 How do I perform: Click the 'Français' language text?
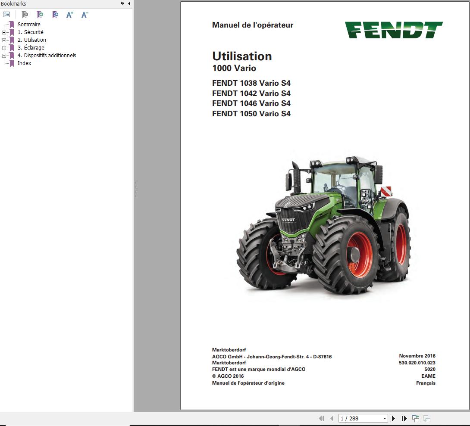[x=426, y=383]
